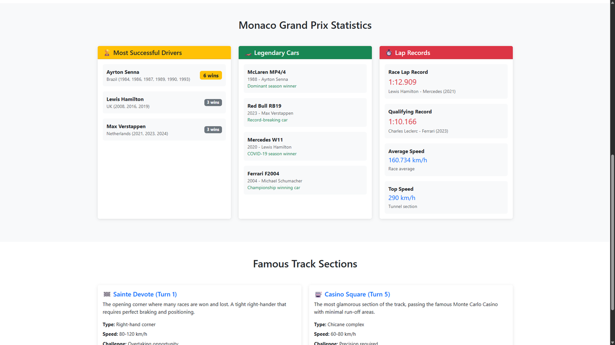Image resolution: width=615 pixels, height=345 pixels.
Task: Click 2023 - Max Verstappen subtitle
Action: pyautogui.click(x=271, y=113)
